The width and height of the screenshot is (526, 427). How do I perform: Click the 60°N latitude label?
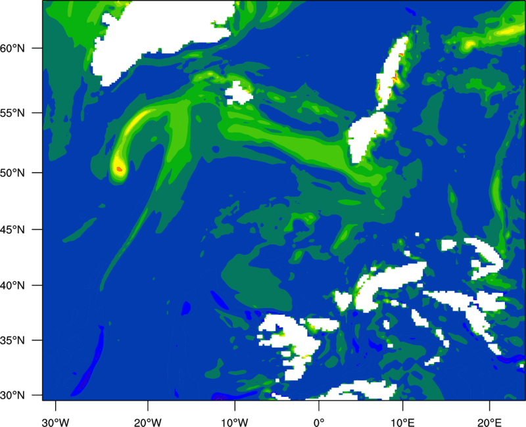point(12,48)
